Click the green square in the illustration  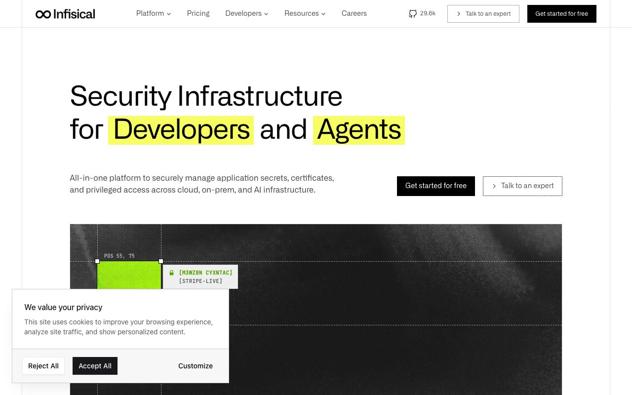129,275
